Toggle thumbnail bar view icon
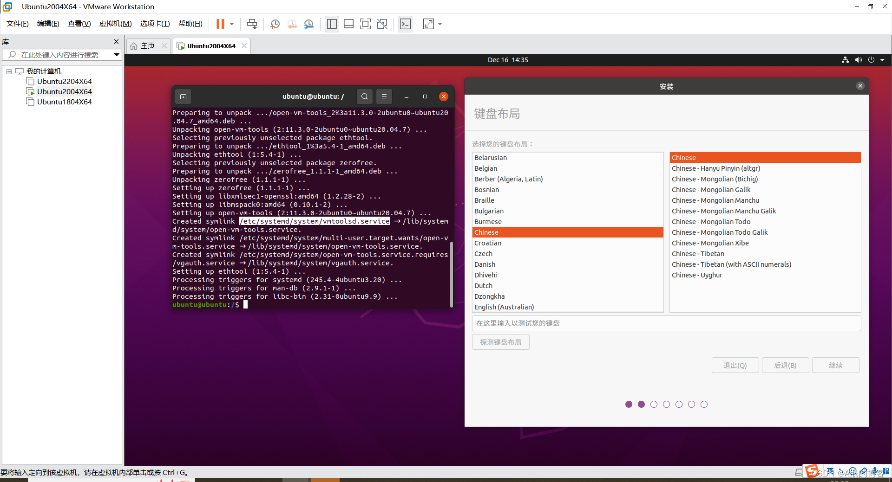This screenshot has height=482, width=892. 348,24
